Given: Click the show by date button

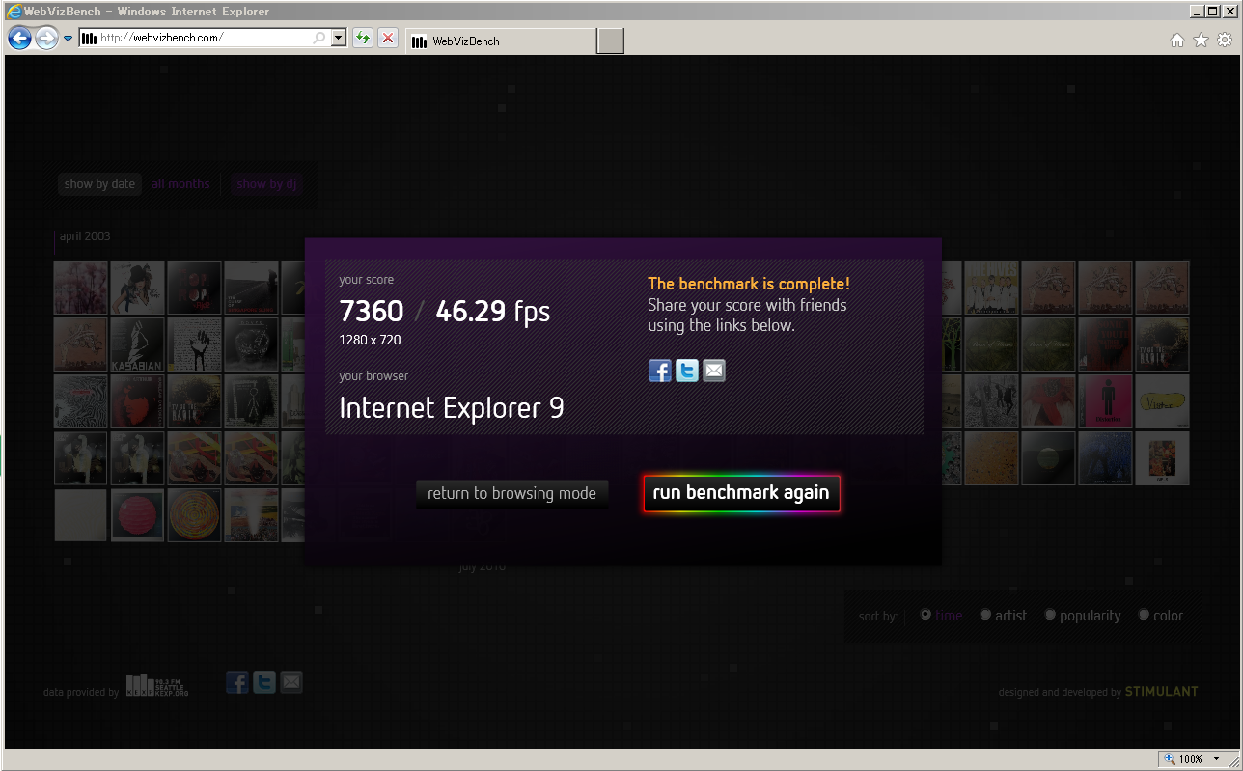Looking at the screenshot, I should tap(99, 183).
